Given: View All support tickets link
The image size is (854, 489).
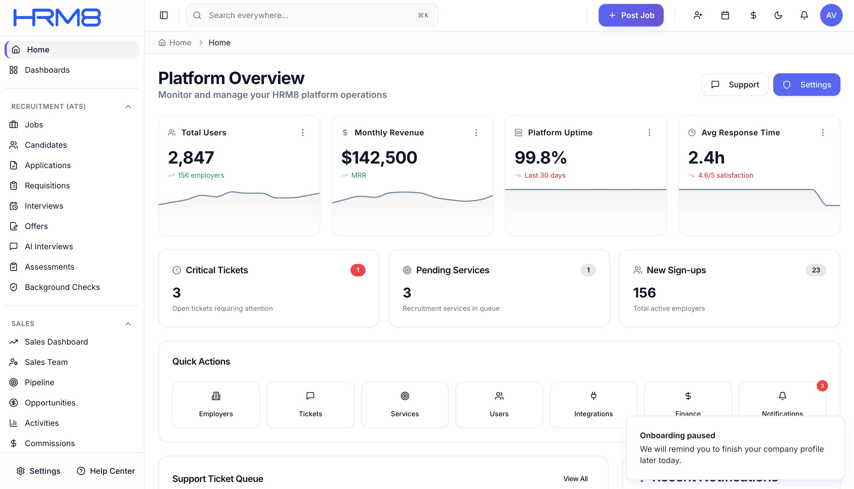Looking at the screenshot, I should (575, 479).
